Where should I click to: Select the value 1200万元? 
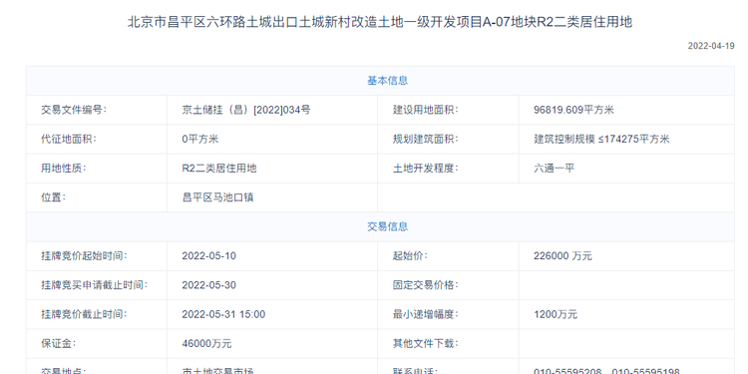click(556, 314)
